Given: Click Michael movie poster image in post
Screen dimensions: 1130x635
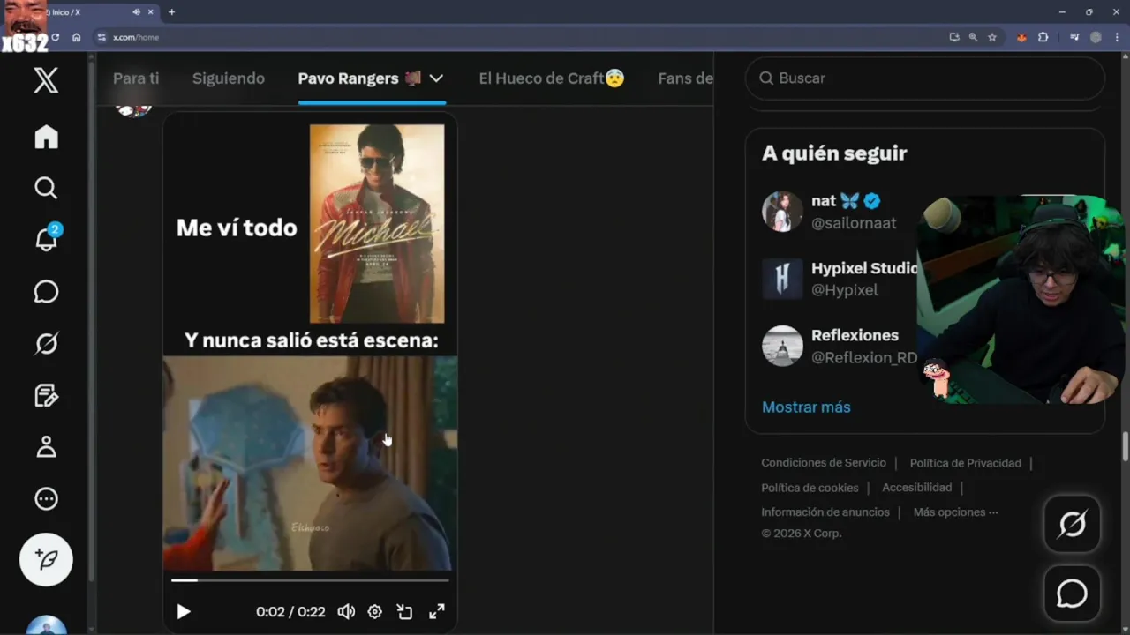Looking at the screenshot, I should (377, 224).
